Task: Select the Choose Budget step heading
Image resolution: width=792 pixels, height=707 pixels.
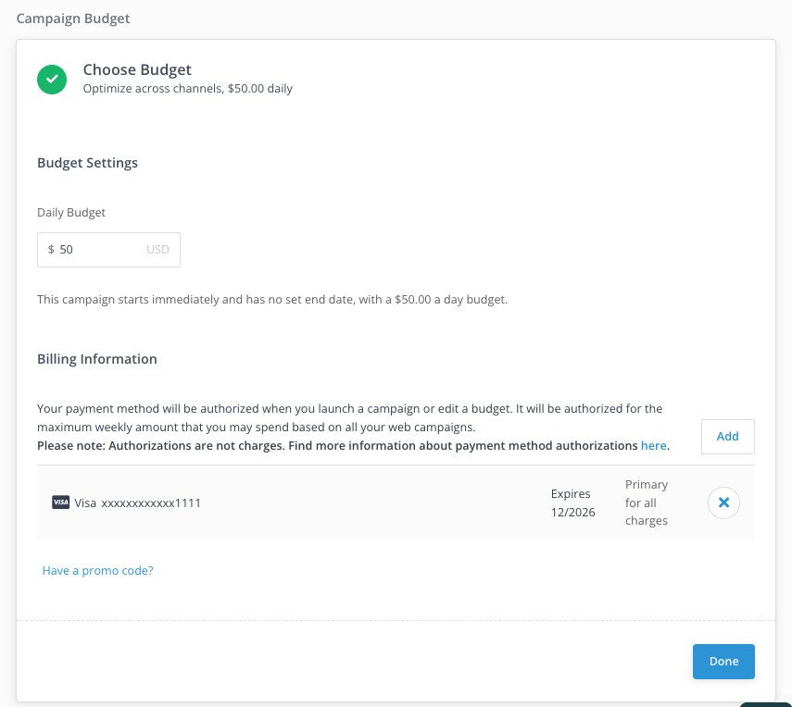Action: click(x=137, y=69)
